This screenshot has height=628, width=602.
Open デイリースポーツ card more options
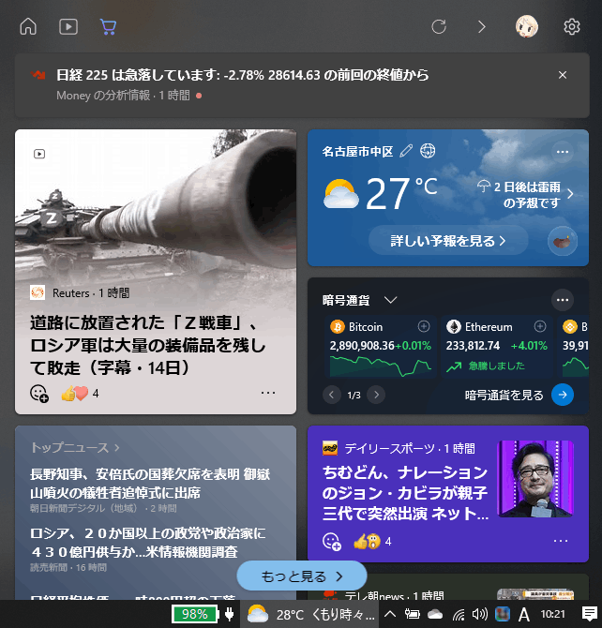(x=561, y=541)
